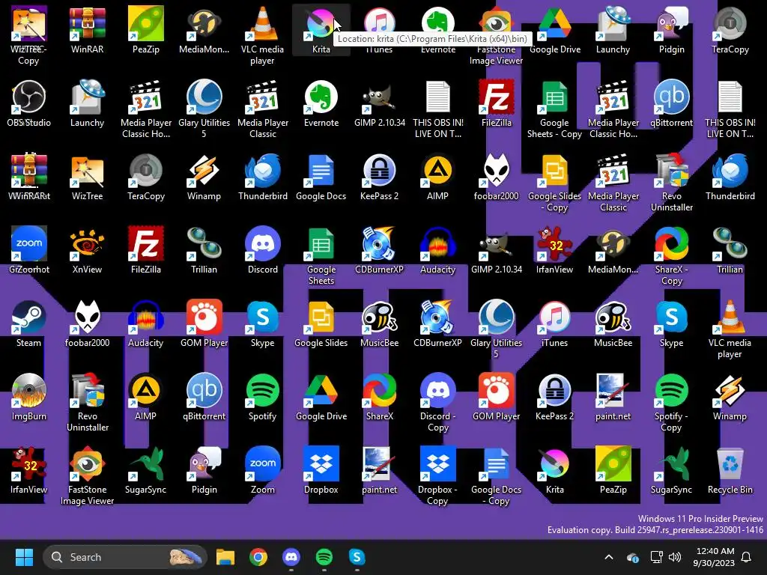
Task: Select the Google Slides icon beside MusicBee
Action: [321, 323]
